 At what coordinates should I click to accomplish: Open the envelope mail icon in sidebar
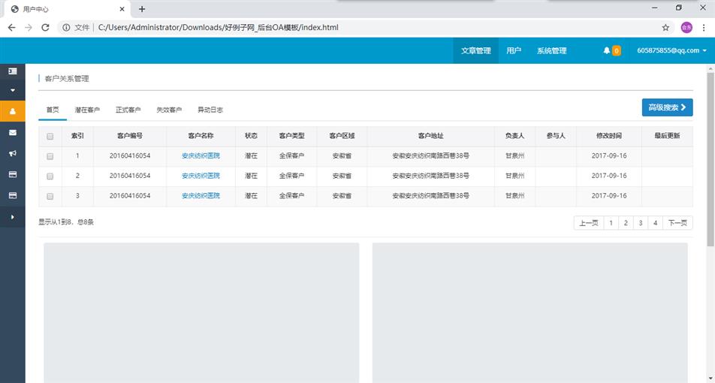(12, 132)
